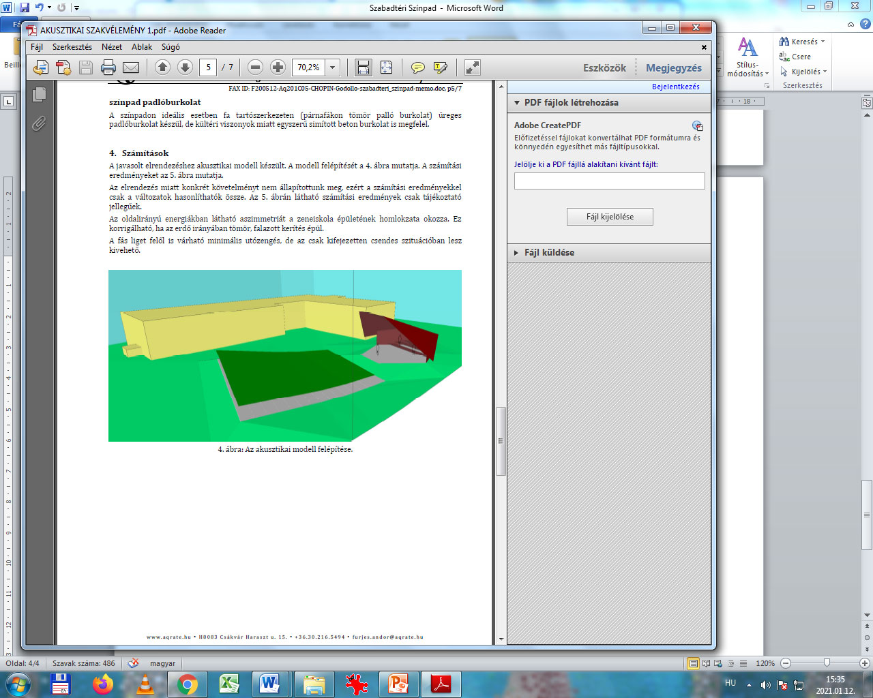The height and width of the screenshot is (698, 873).
Task: Open the attachments paperclip panel
Action: pyautogui.click(x=40, y=123)
